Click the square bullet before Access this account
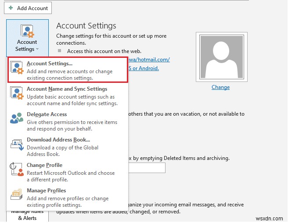This screenshot has width=288, height=223. pos(59,50)
